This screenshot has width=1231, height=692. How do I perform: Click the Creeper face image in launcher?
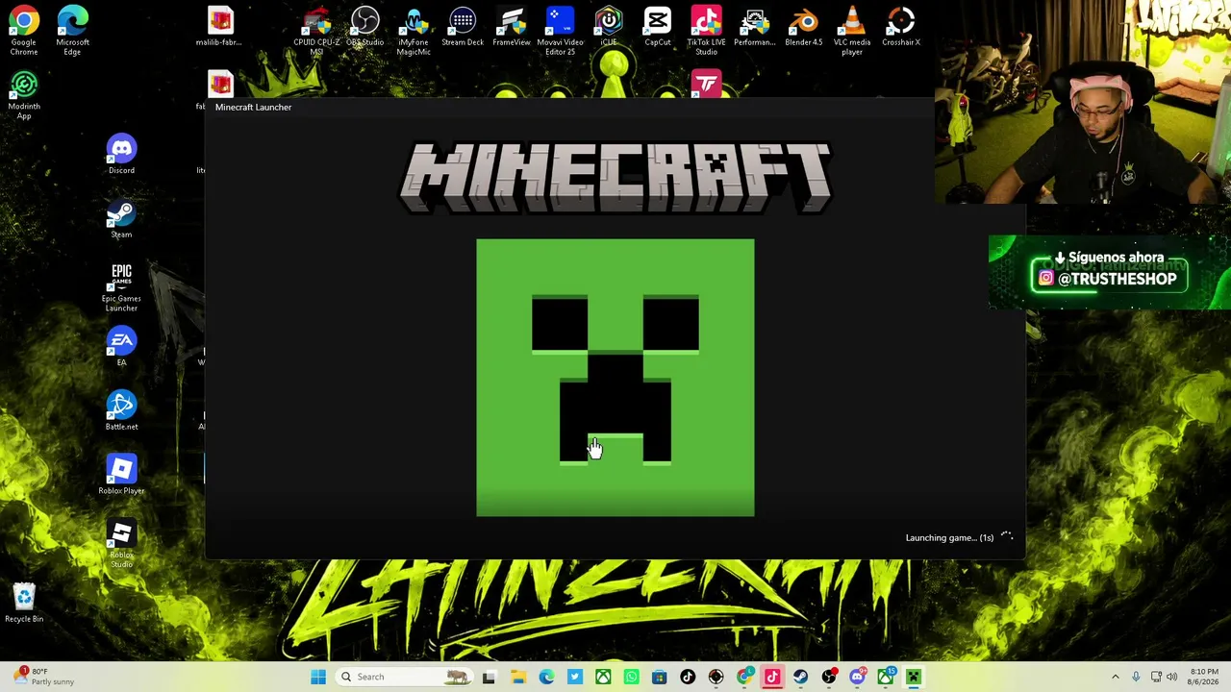(x=615, y=378)
